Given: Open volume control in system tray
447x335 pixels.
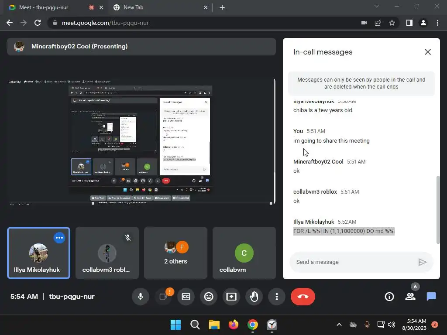Looking at the screenshot, I should 392,325.
